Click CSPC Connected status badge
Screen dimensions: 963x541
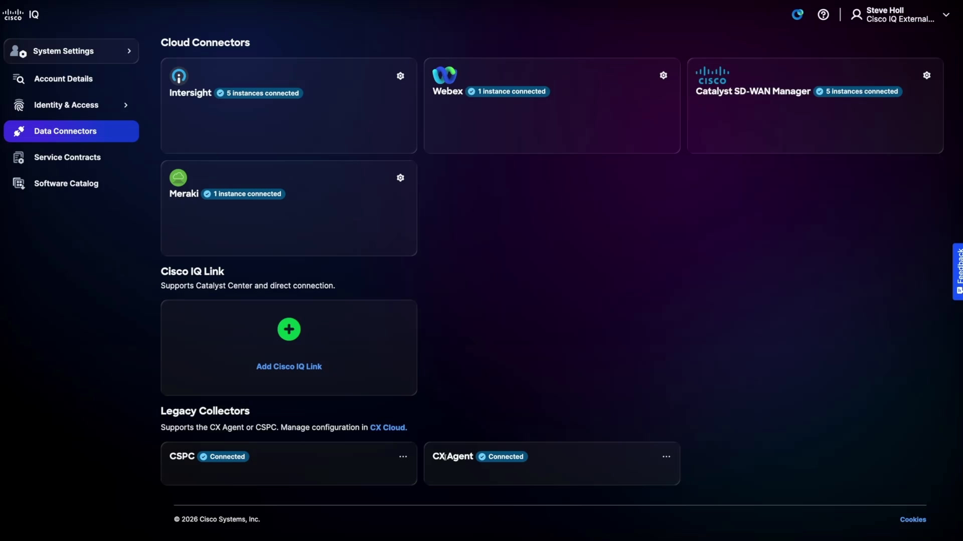(223, 457)
